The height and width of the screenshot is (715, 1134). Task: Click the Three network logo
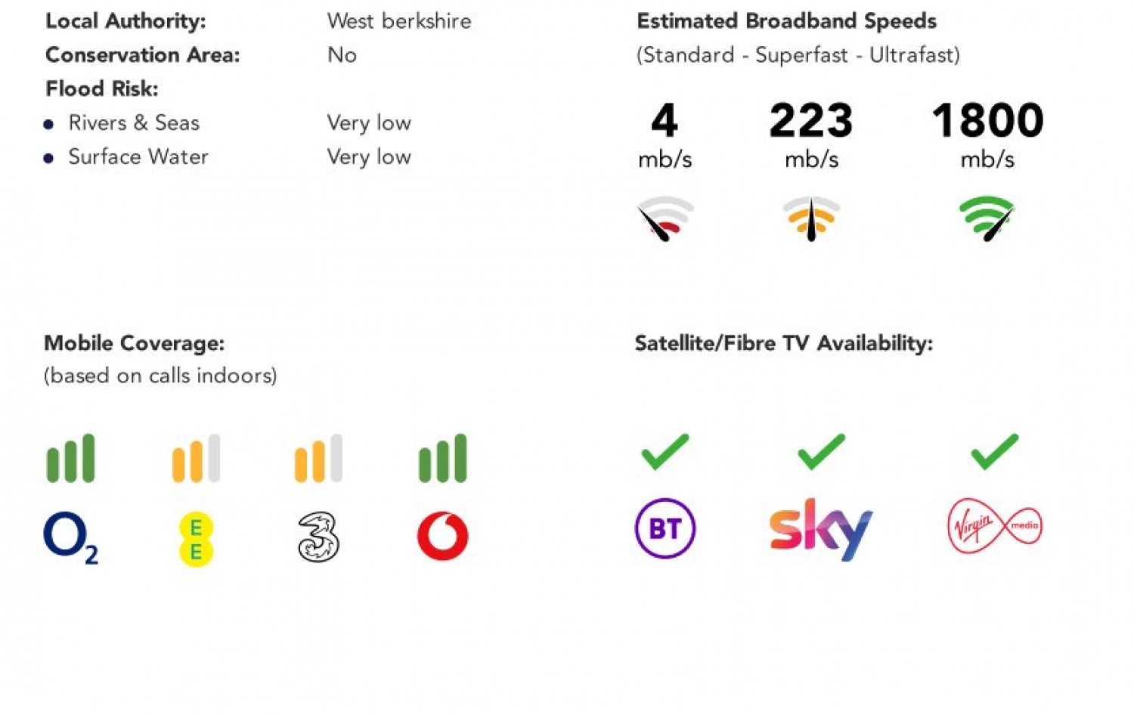(x=318, y=537)
